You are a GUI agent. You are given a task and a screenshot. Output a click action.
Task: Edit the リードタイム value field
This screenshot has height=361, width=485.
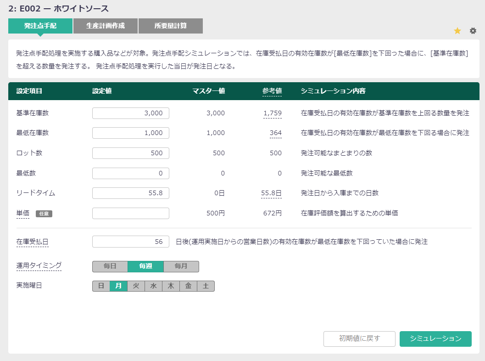tap(131, 193)
